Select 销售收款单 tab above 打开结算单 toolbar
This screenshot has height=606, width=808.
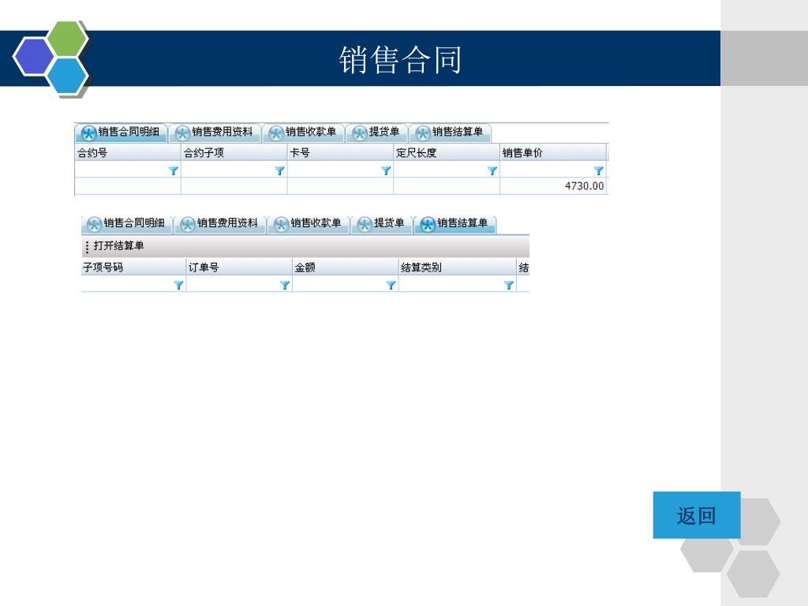click(309, 223)
